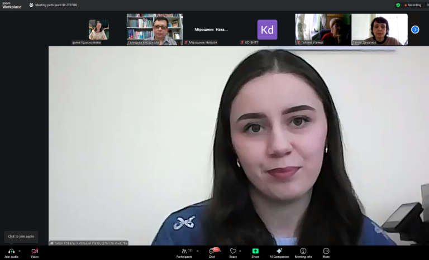Screen dimensions: 429x260
Task: Open the More options menu
Action: (x=326, y=251)
